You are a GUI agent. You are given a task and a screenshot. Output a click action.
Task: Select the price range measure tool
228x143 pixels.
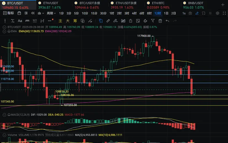click(13, 21)
